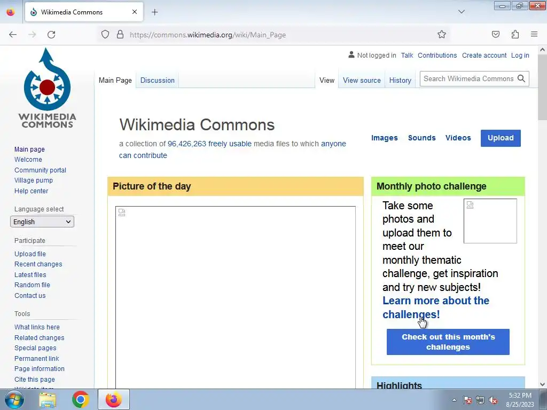Open the Community portal sidebar link

click(40, 170)
